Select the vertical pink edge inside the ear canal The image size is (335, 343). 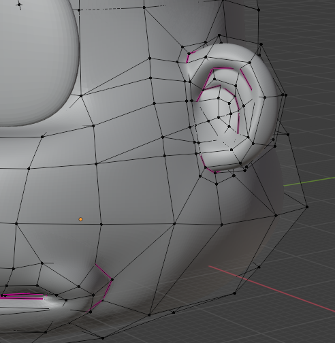point(238,123)
